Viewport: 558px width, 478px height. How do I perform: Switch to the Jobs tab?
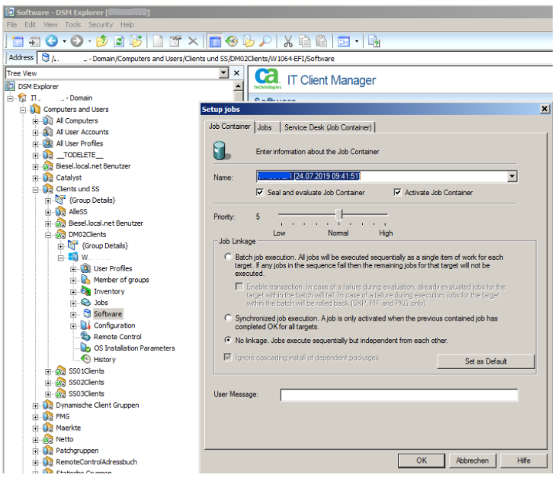pyautogui.click(x=265, y=127)
